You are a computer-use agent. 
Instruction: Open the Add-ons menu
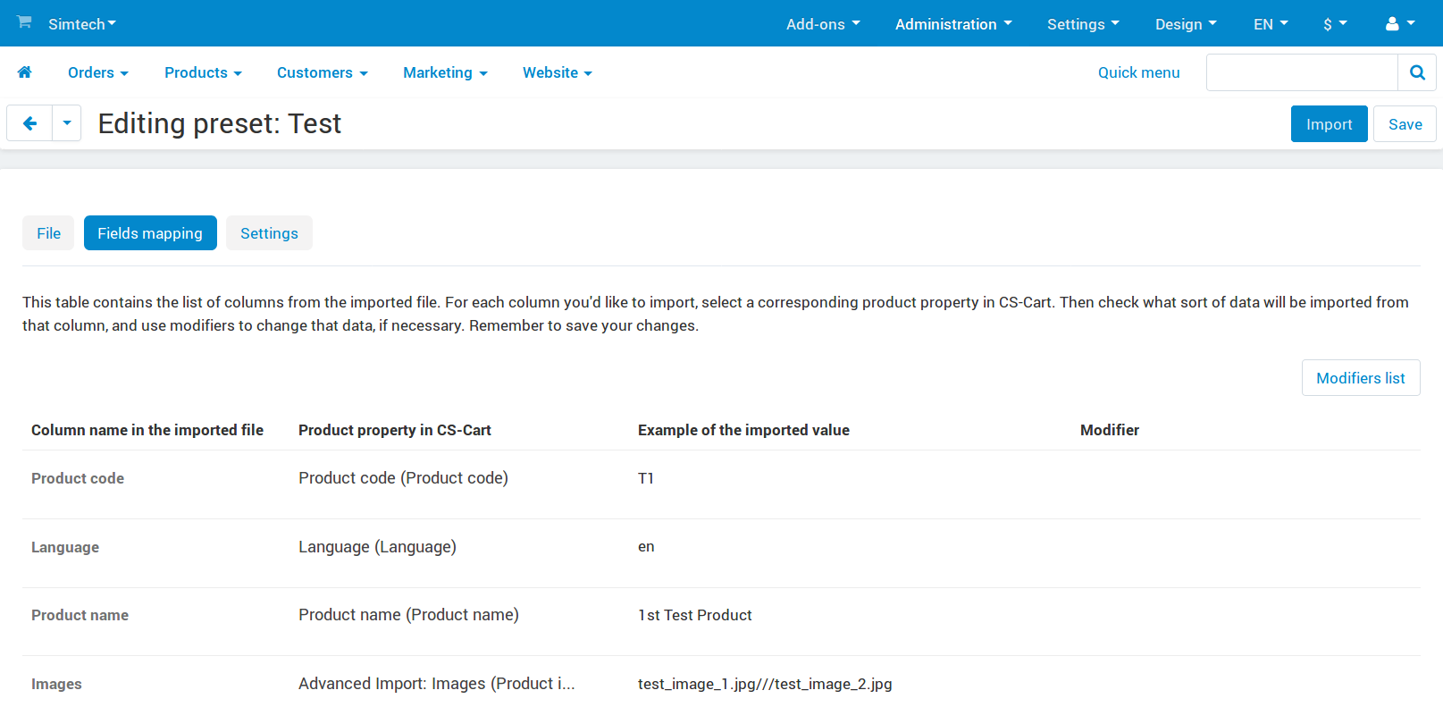(823, 24)
